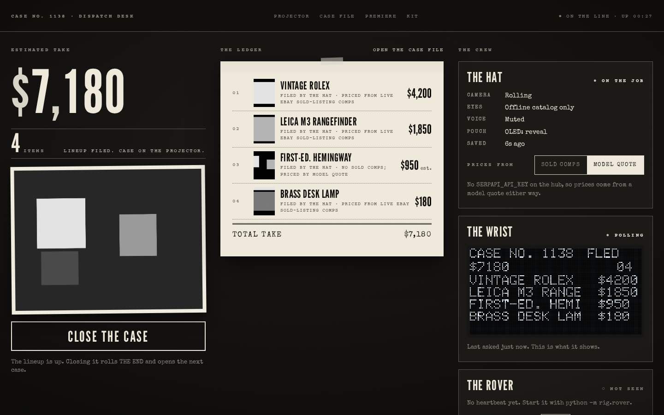Screen dimensions: 664x415
Task: Go to the Premiere nav item
Action: pyautogui.click(x=380, y=16)
